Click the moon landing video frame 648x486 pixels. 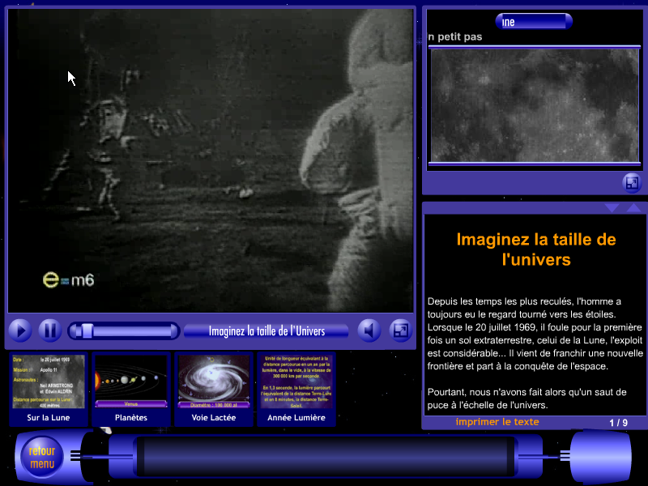pos(211,160)
